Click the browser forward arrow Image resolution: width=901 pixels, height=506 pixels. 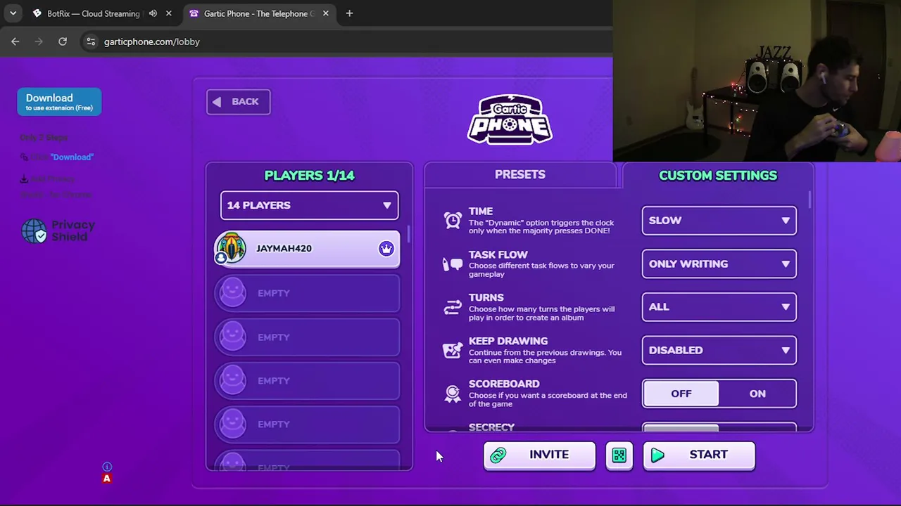39,41
